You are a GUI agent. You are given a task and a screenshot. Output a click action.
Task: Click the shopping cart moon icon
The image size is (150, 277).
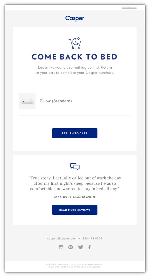75,43
